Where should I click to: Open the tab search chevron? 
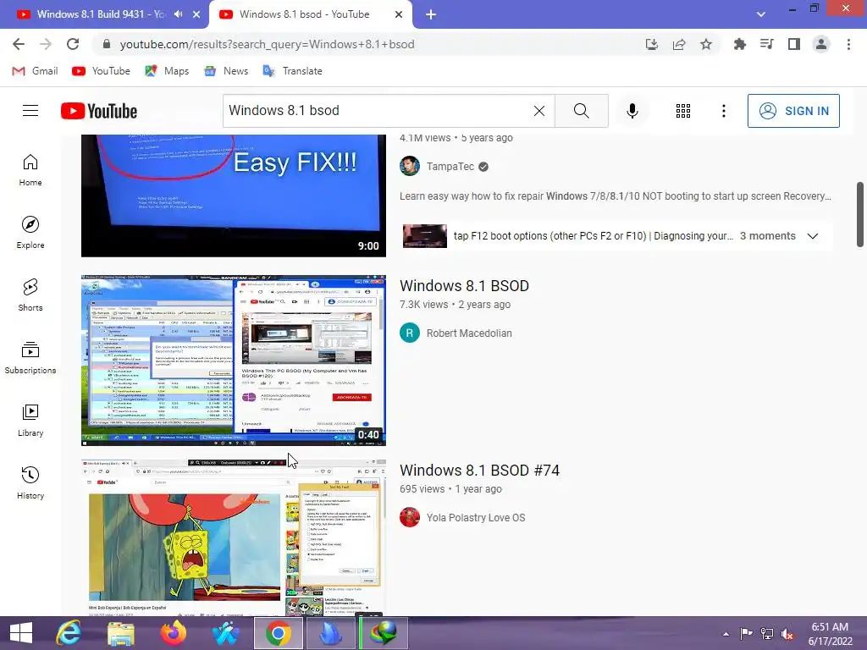761,14
